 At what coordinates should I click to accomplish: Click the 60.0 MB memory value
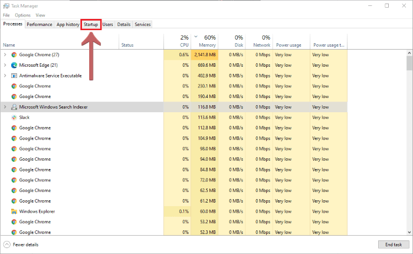tap(208, 211)
